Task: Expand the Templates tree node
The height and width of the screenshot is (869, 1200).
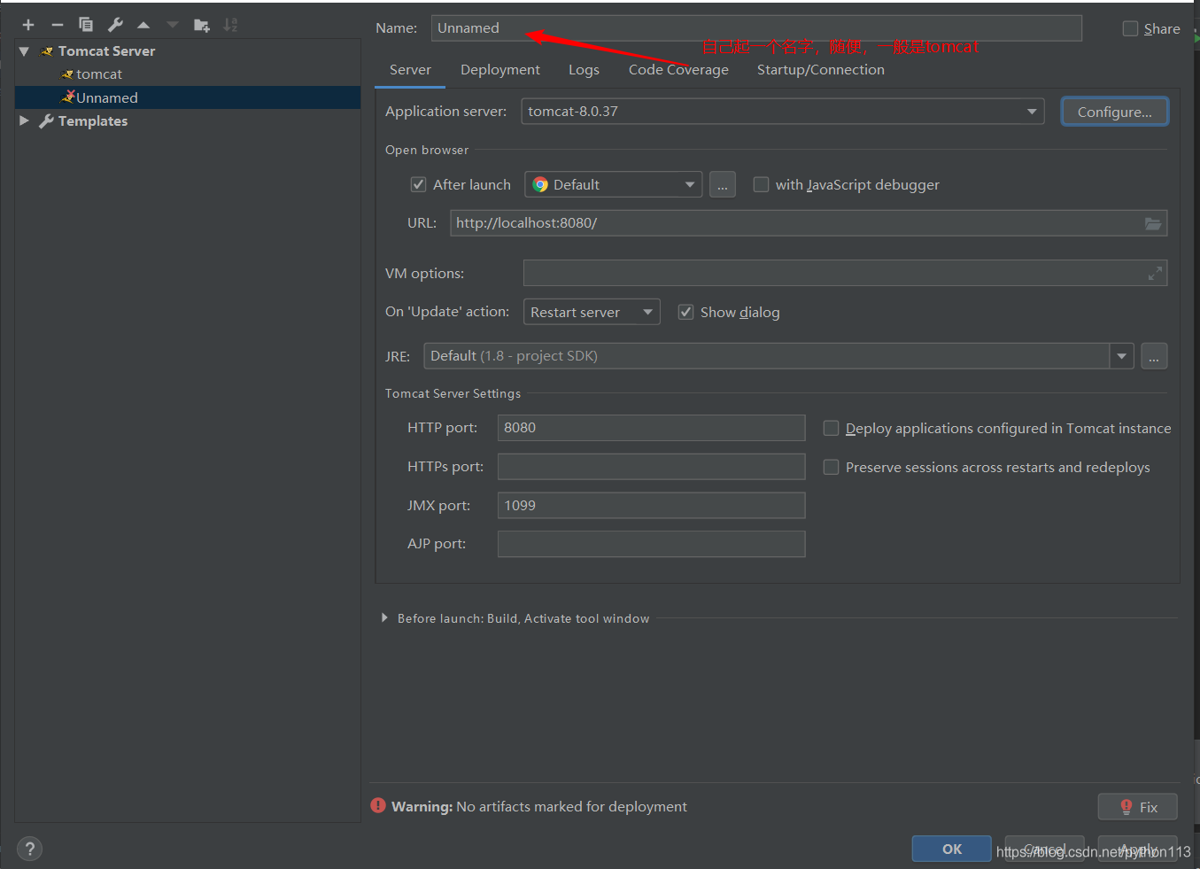Action: [x=24, y=120]
